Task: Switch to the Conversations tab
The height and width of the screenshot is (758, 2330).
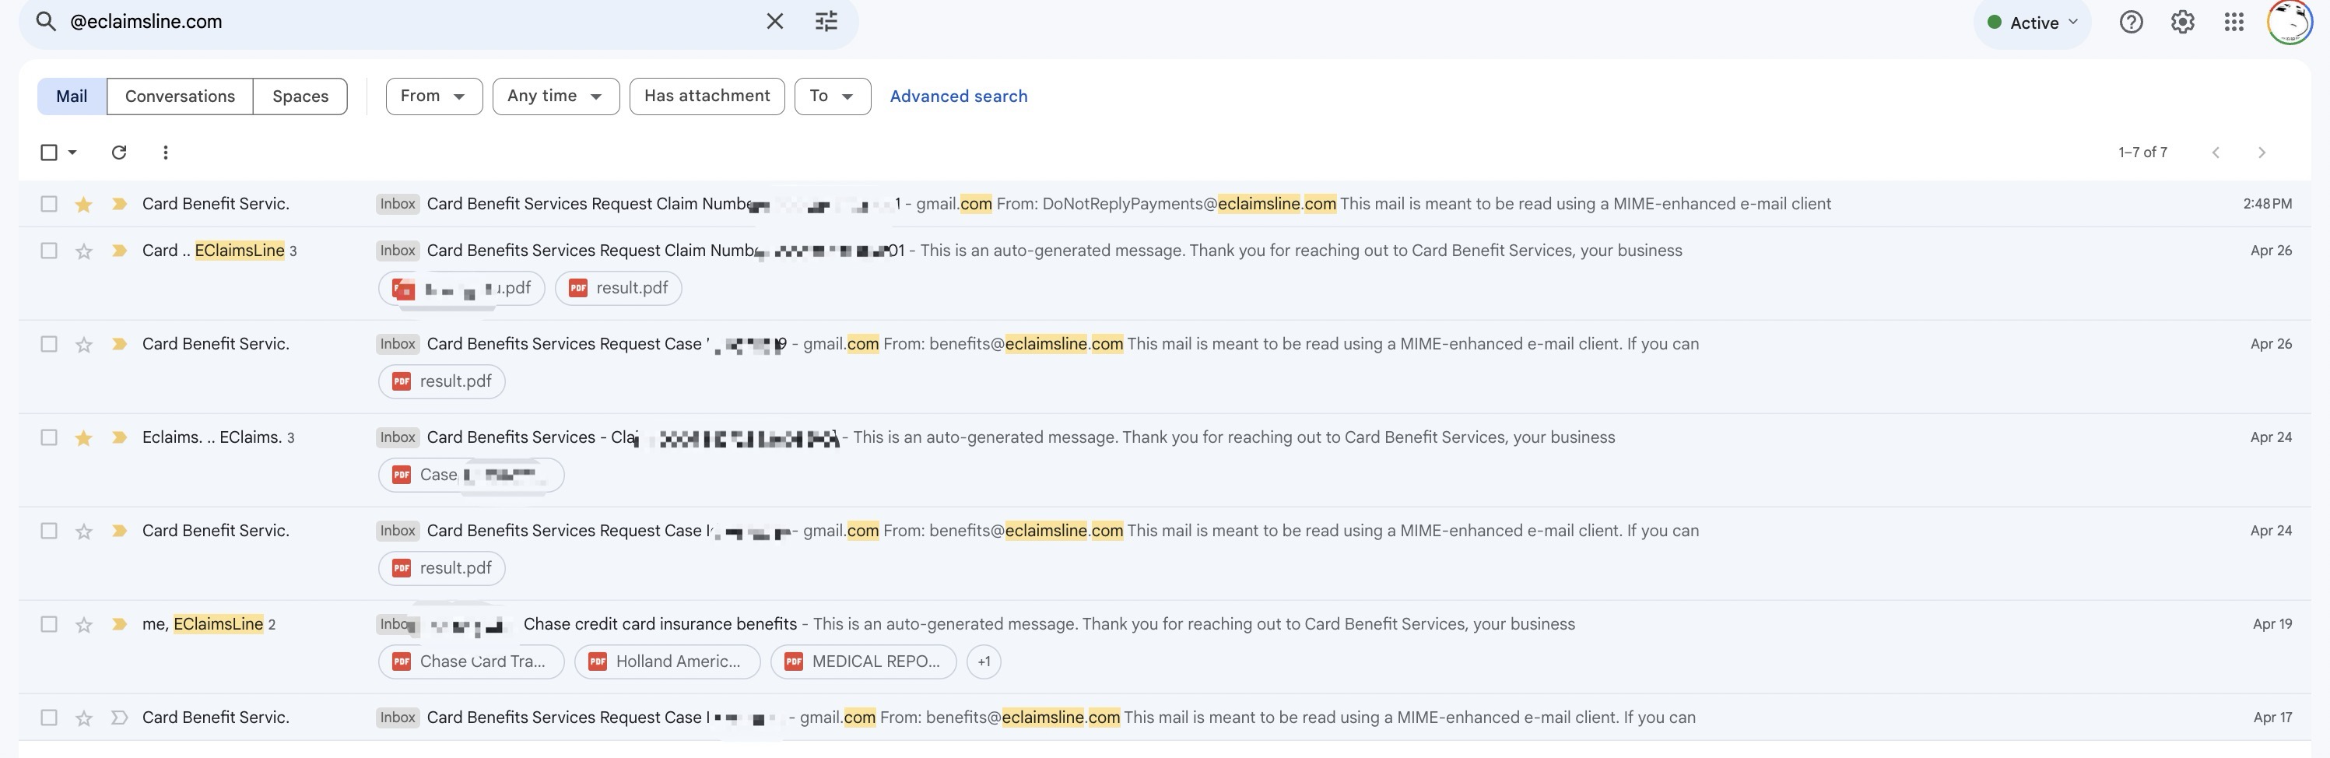Action: point(180,96)
